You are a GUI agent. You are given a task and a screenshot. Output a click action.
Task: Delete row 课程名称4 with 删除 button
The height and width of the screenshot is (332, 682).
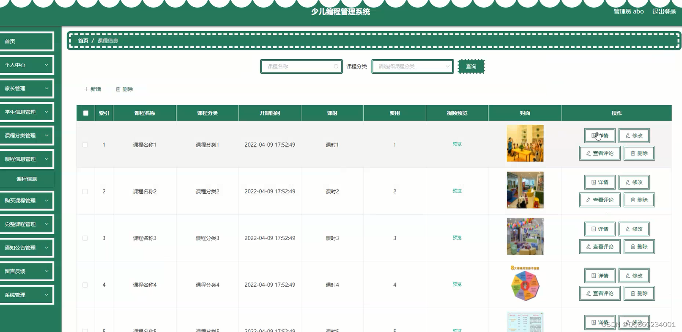(x=639, y=293)
